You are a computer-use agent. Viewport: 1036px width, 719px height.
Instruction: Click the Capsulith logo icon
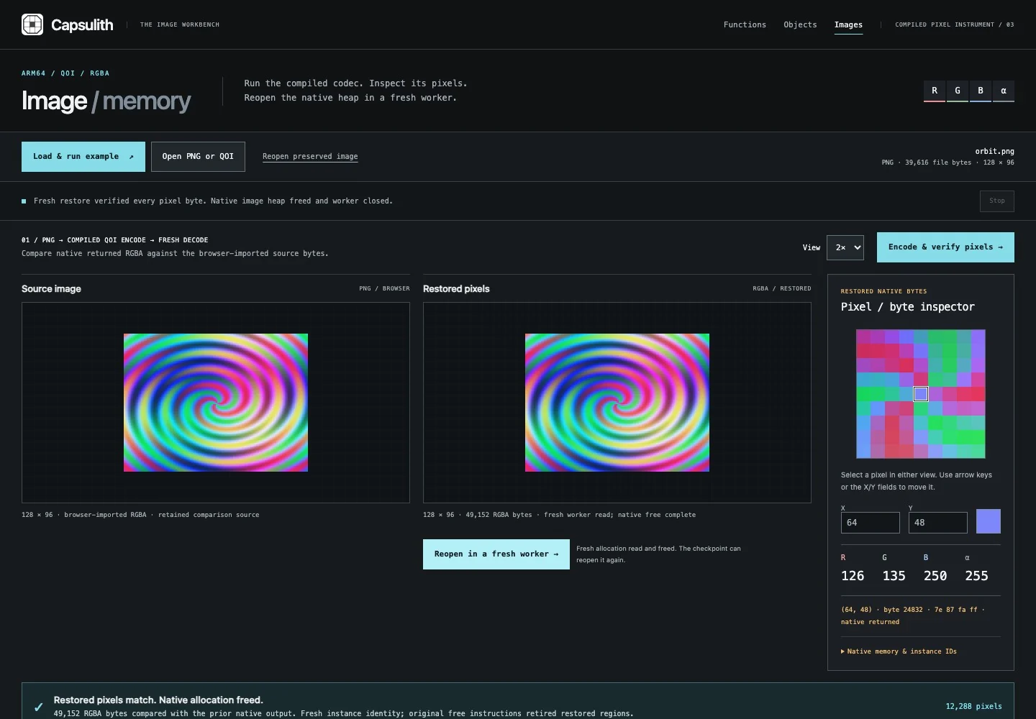click(32, 24)
